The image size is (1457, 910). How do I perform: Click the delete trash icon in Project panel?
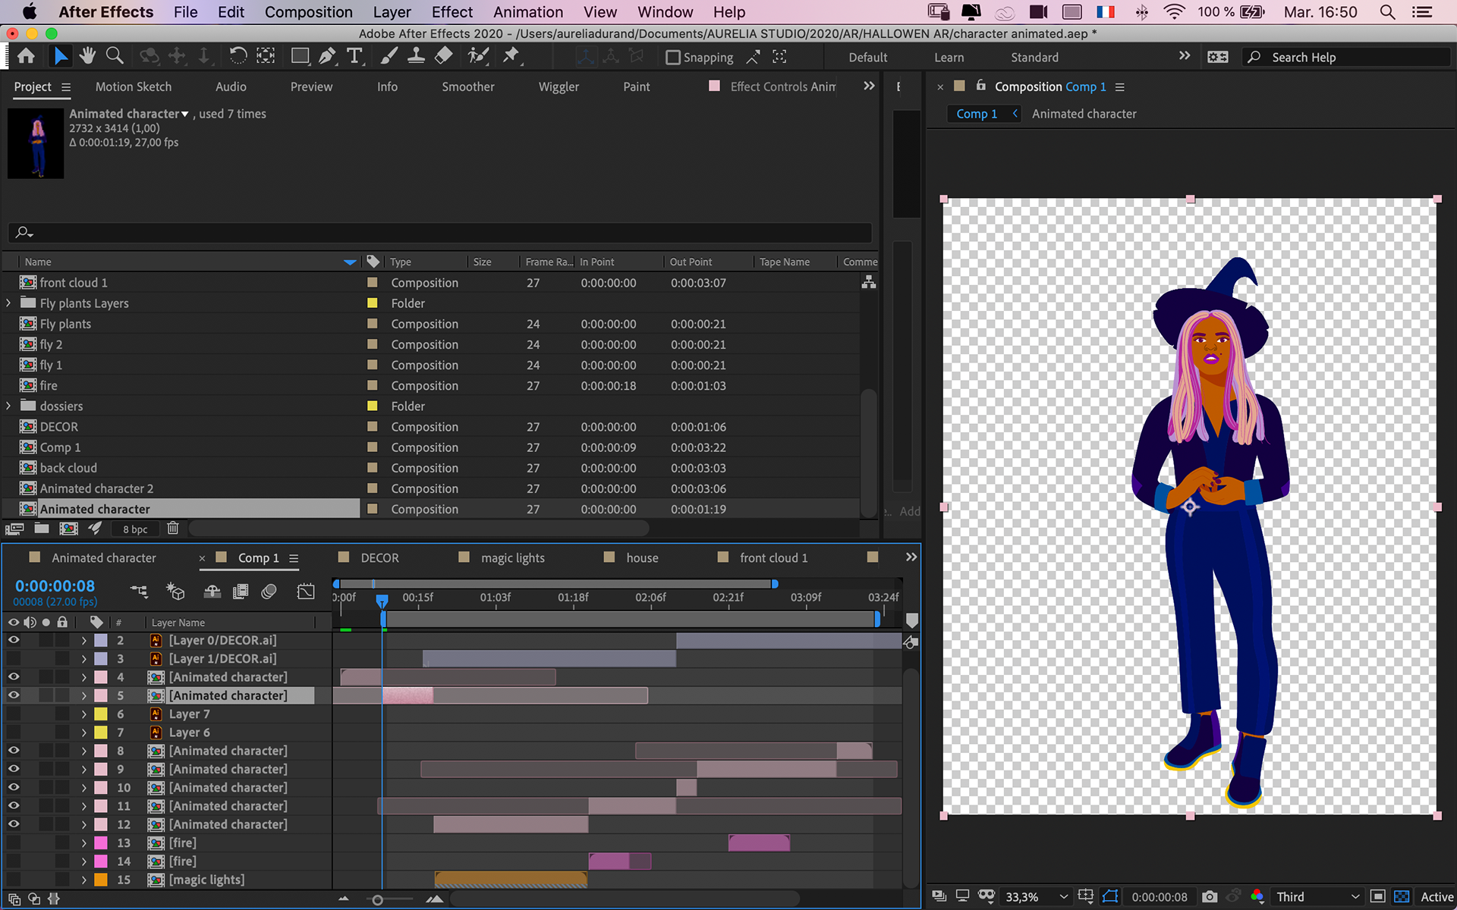(x=173, y=529)
